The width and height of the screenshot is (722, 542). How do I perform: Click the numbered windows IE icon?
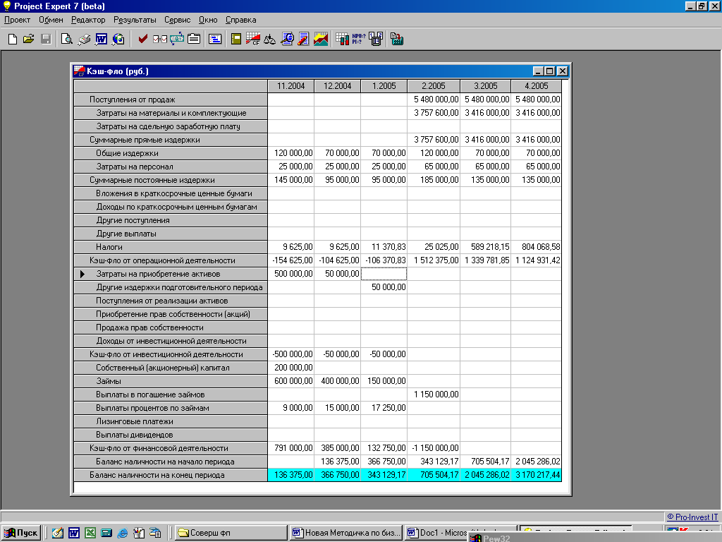[376, 40]
